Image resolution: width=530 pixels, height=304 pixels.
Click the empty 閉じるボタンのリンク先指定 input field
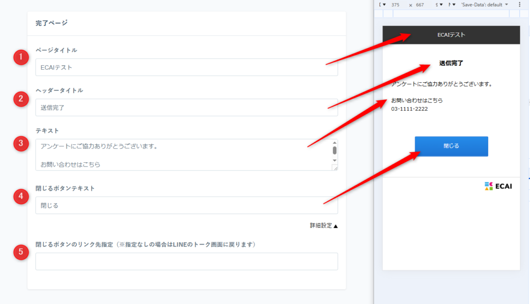click(186, 261)
